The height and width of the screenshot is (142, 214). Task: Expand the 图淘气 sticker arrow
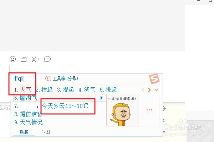pyautogui.click(x=102, y=98)
